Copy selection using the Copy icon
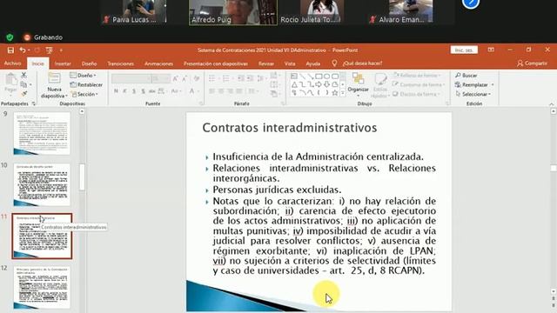The height and width of the screenshot is (313, 557). tap(23, 84)
